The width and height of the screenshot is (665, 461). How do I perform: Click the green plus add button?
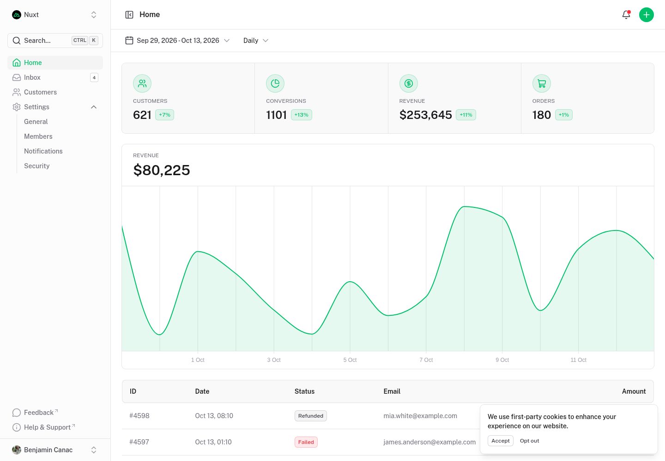[647, 15]
